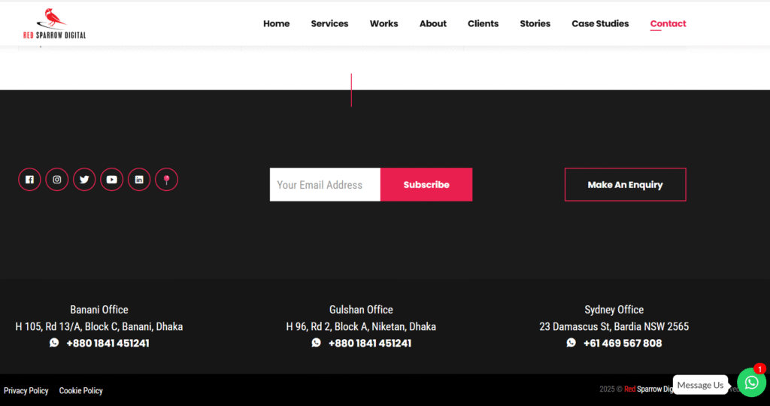Click address H 105, Rd 13/A, Banani

coord(99,326)
